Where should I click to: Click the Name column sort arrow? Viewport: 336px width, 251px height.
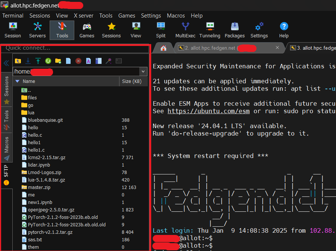[x=18, y=81]
